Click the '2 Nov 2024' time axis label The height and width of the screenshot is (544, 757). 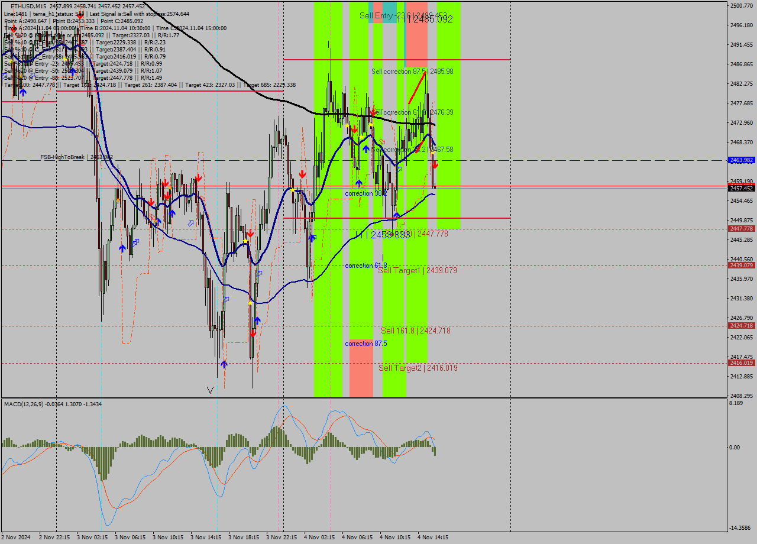click(x=17, y=537)
